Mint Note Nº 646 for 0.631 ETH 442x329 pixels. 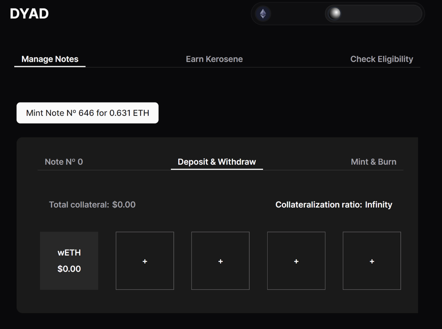point(88,113)
